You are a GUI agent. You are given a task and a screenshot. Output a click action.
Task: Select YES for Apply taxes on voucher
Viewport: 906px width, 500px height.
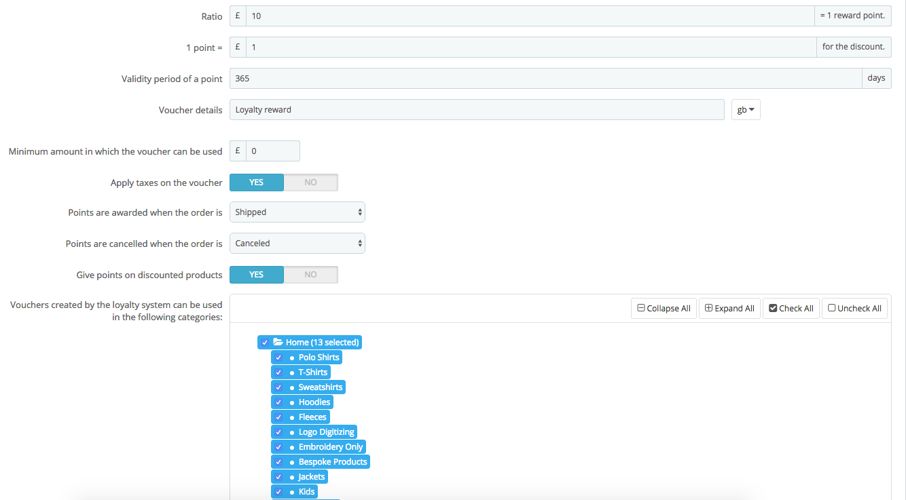point(257,182)
